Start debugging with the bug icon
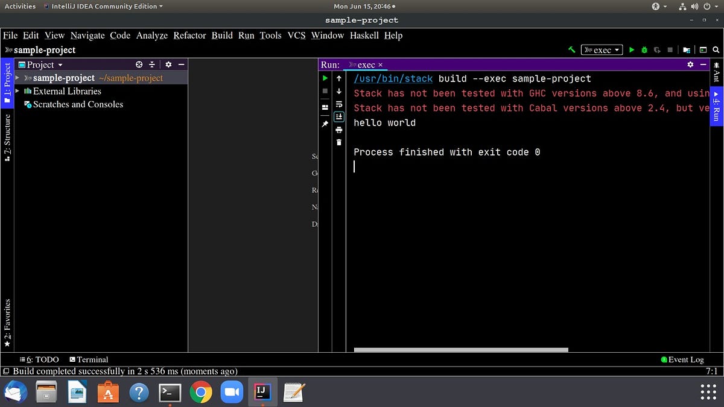The height and width of the screenshot is (407, 724). (x=644, y=49)
